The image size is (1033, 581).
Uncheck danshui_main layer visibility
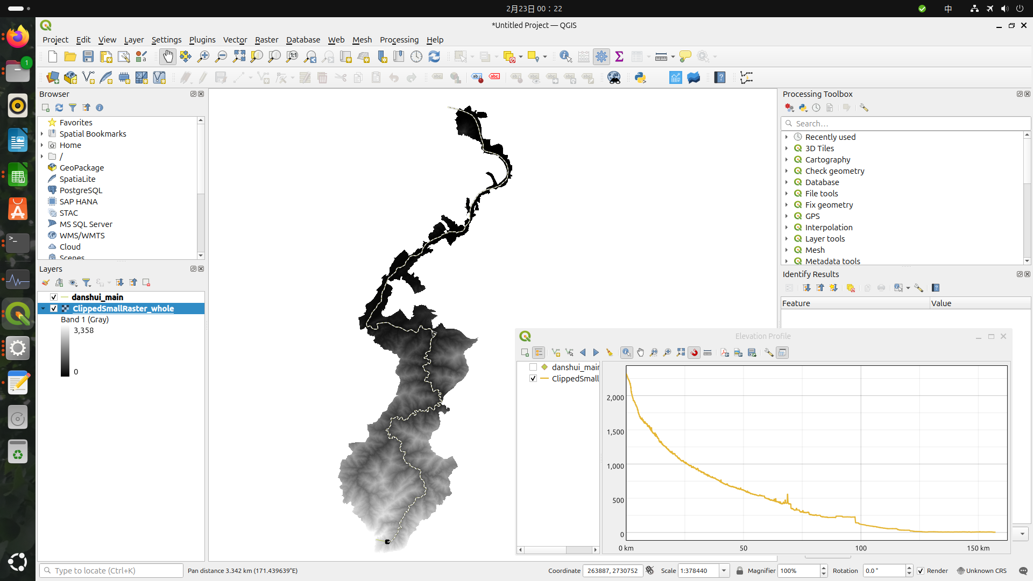pyautogui.click(x=54, y=297)
